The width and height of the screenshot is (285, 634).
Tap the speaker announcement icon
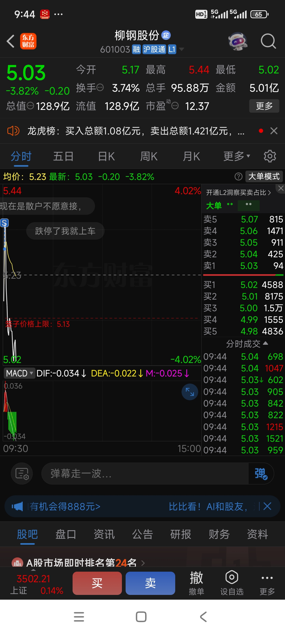[13, 131]
